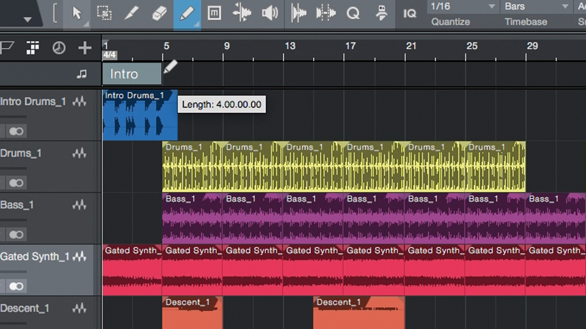Click waveform icon on Drums_1 track
The image size is (586, 329).
pyautogui.click(x=80, y=153)
